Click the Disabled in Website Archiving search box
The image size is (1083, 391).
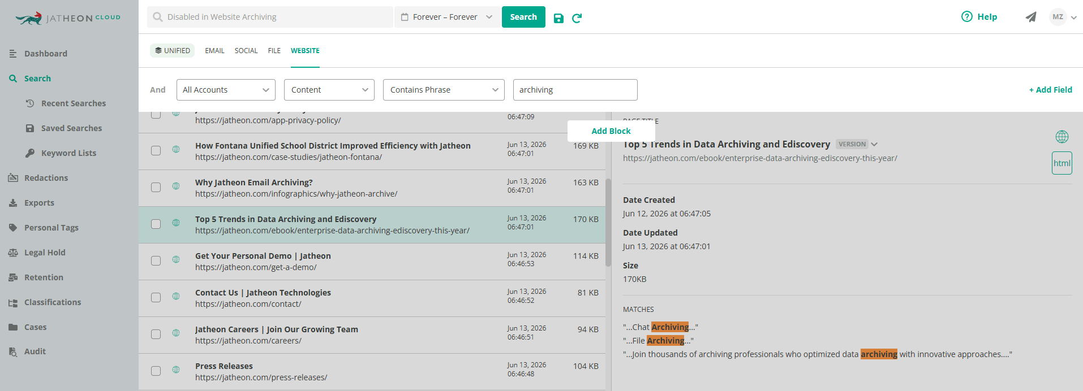(x=270, y=17)
